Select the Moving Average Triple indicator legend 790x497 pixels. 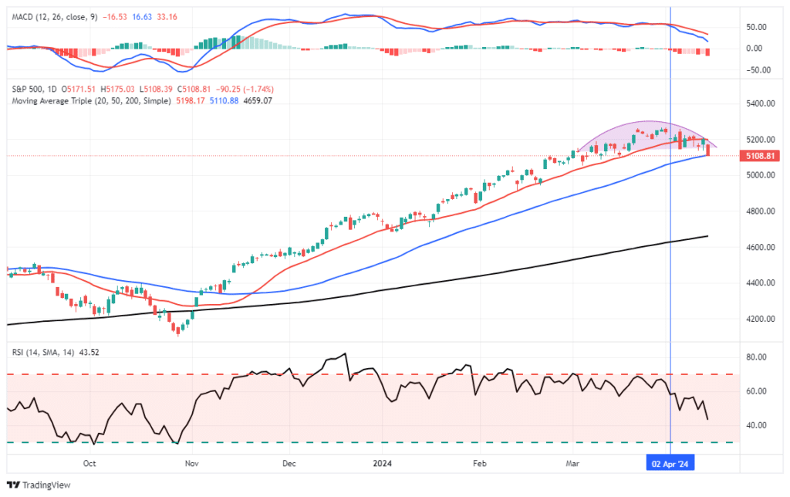[92, 101]
